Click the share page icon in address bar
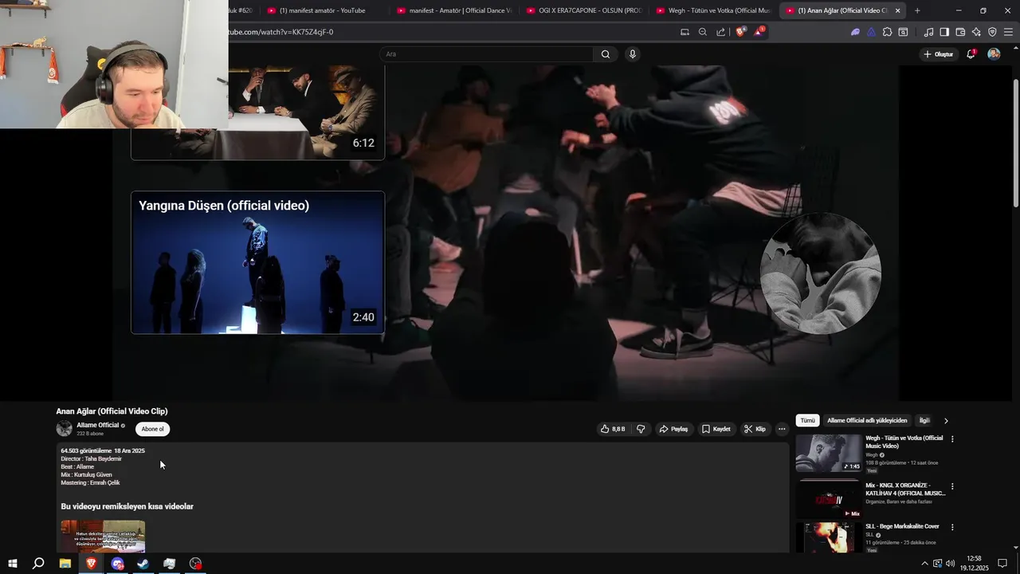The image size is (1020, 574). 721,32
